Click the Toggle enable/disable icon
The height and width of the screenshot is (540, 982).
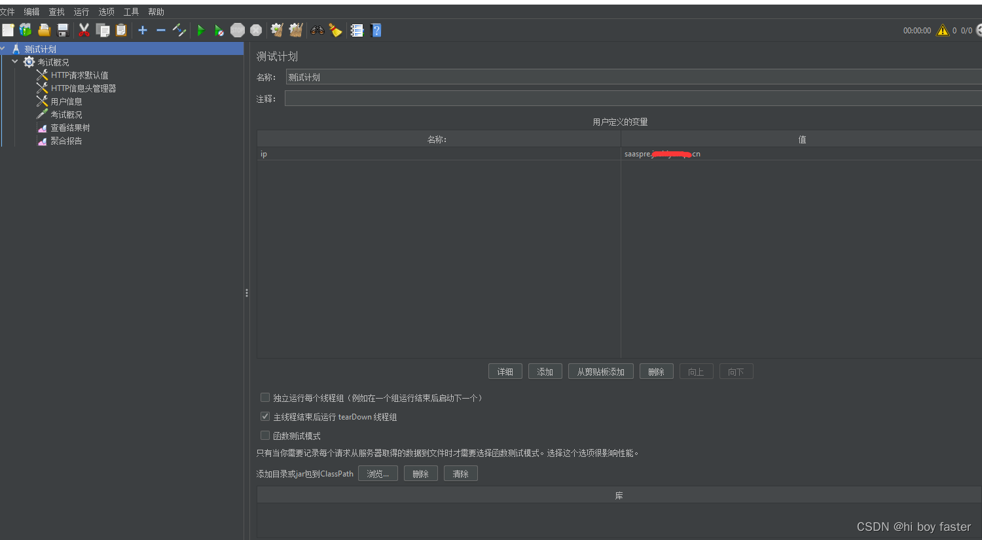pos(179,30)
